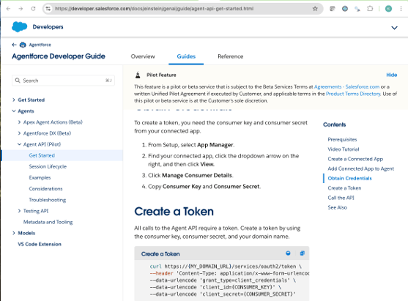Screen dimensions: 408x301
Task: Click the Agentforce robot icon
Action: coord(23,45)
